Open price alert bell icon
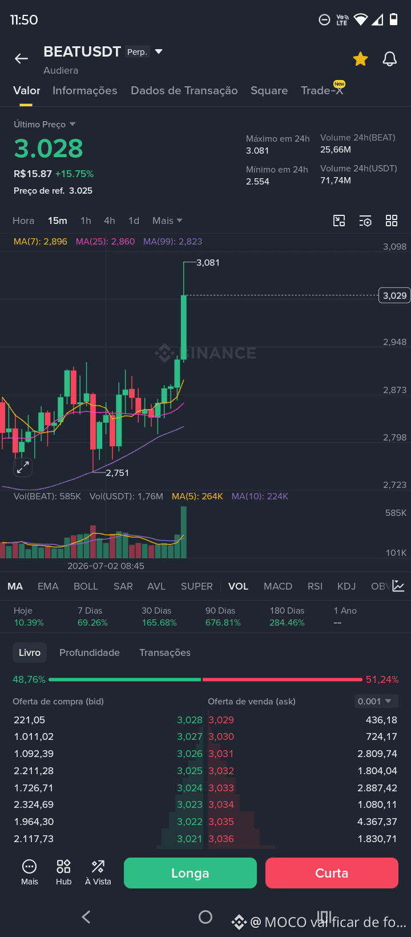Screen dimensions: 411x937 (x=390, y=58)
